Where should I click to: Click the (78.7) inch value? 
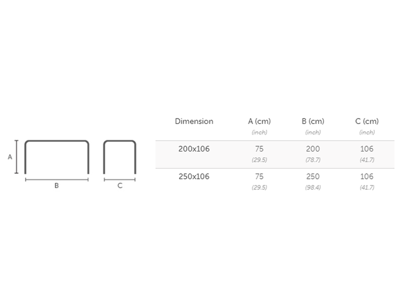click(313, 160)
